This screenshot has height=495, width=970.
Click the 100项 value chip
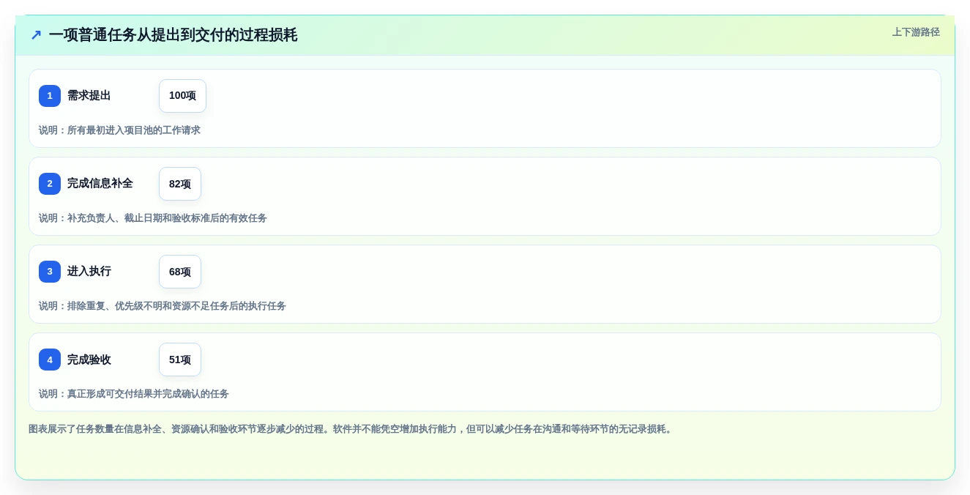pyautogui.click(x=182, y=96)
